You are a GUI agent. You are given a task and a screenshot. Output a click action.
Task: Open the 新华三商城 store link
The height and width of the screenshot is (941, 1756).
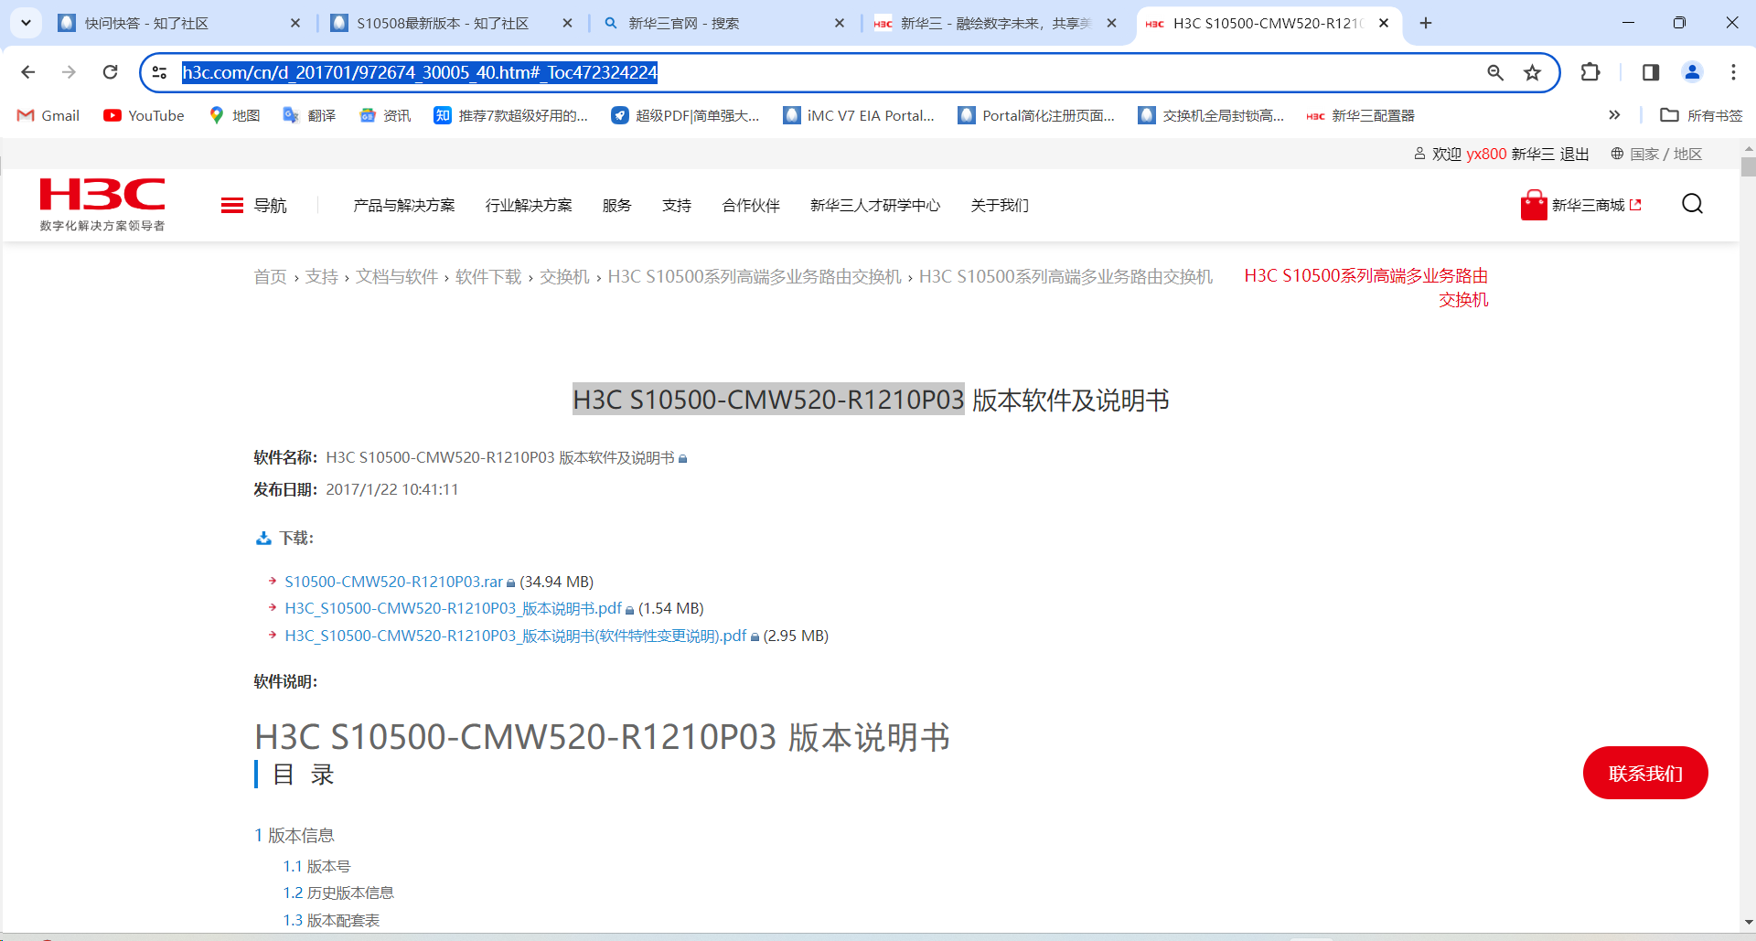point(1581,205)
